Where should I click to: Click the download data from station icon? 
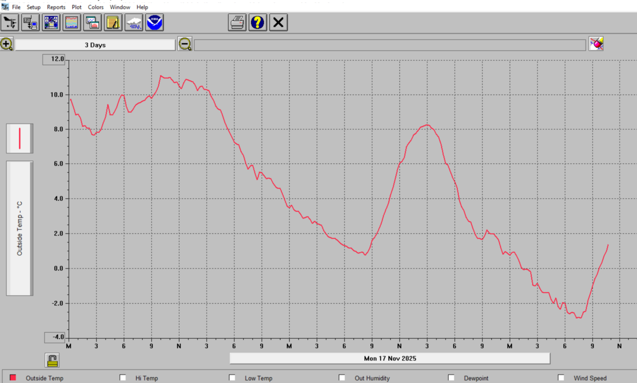click(31, 22)
